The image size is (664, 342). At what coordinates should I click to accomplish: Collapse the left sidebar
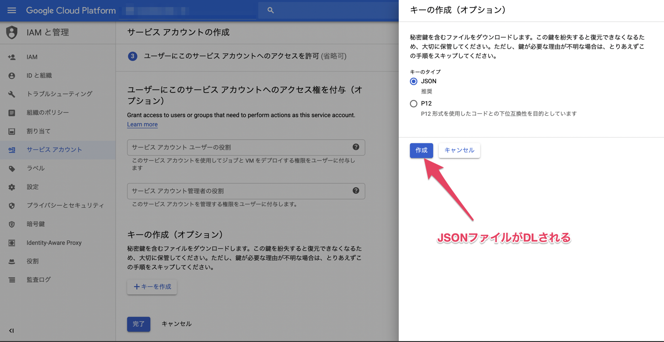(12, 330)
